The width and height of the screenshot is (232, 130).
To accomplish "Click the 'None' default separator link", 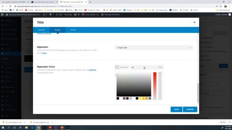I will 44,53.
